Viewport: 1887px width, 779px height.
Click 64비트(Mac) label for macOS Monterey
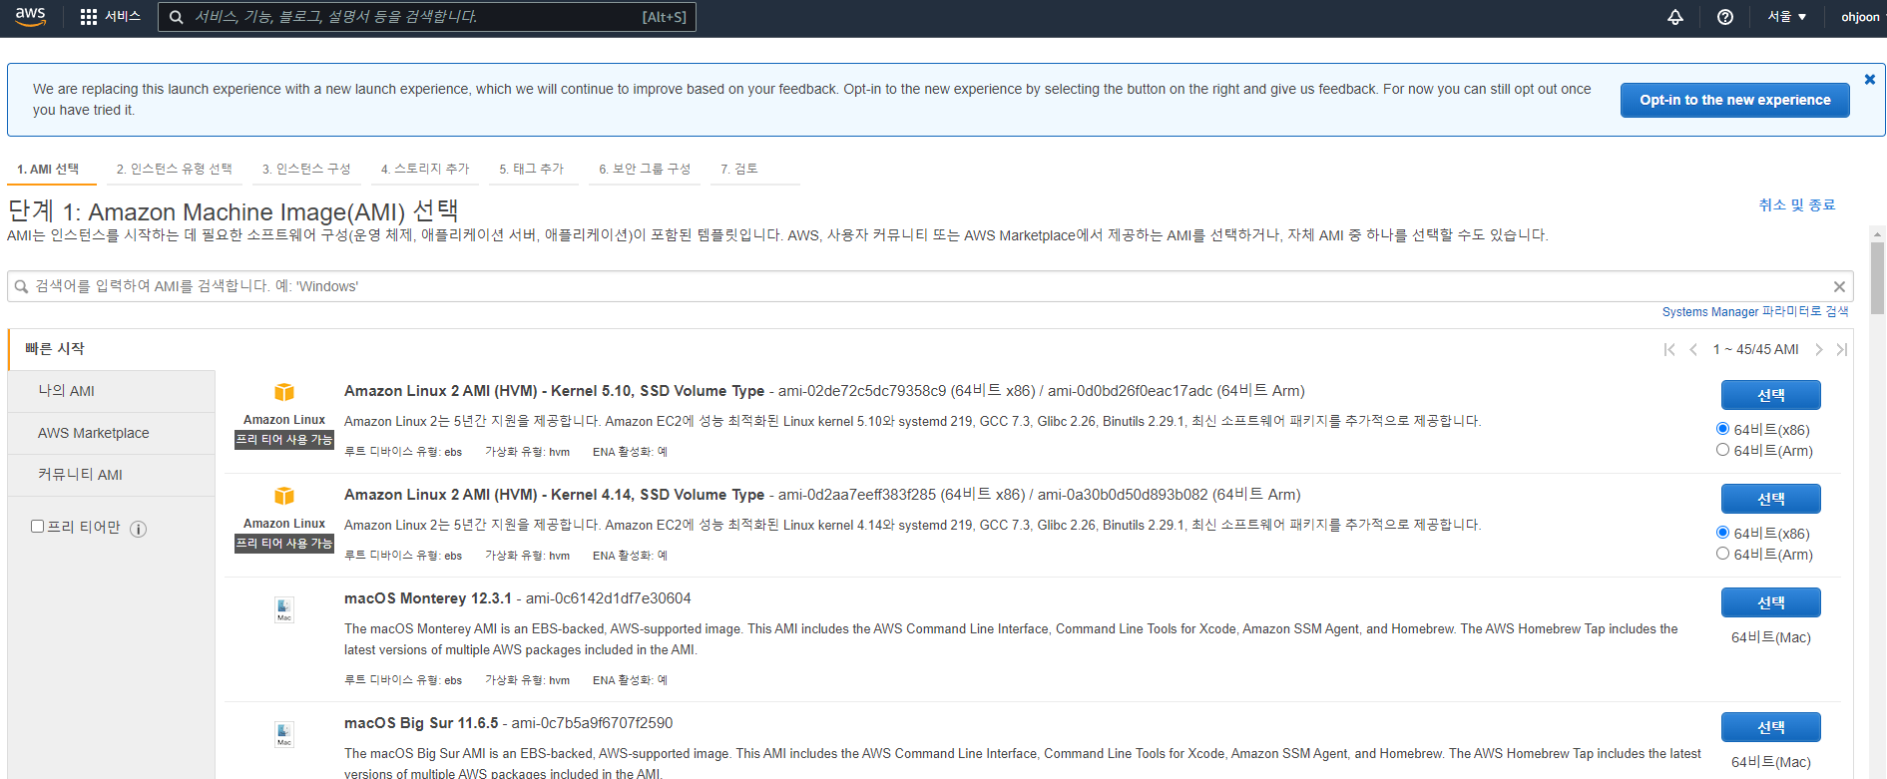tap(1771, 637)
